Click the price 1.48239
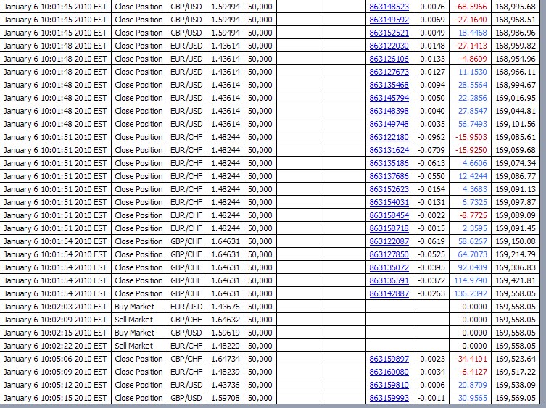This screenshot has height=408, width=546. (x=226, y=372)
